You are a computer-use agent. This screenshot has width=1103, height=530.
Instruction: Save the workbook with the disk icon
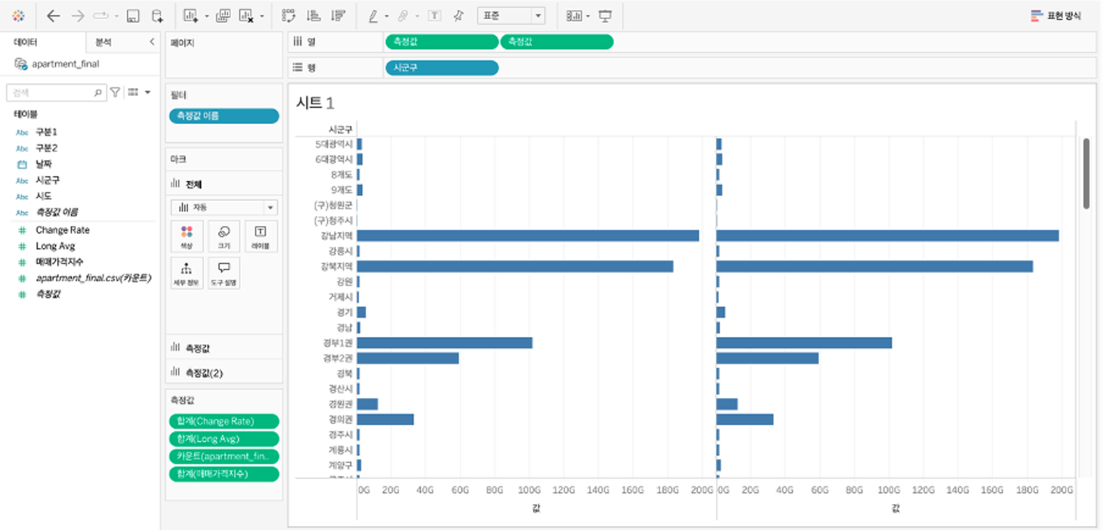pyautogui.click(x=133, y=16)
